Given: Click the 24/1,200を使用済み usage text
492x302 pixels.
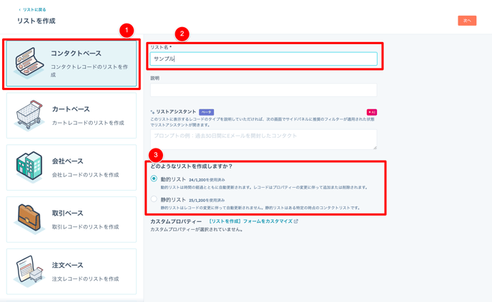Looking at the screenshot, I should pyautogui.click(x=207, y=180).
